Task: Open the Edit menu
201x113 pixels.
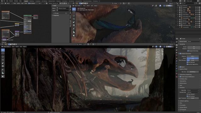Action: [7, 1]
